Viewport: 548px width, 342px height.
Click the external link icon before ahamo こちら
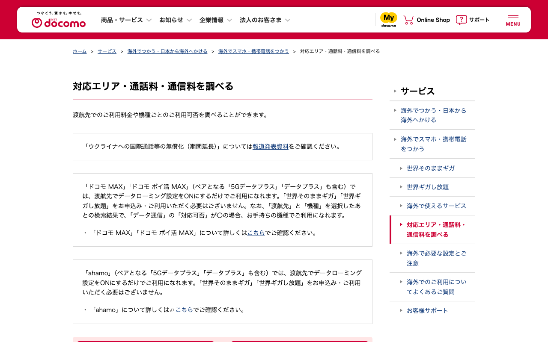tap(172, 310)
